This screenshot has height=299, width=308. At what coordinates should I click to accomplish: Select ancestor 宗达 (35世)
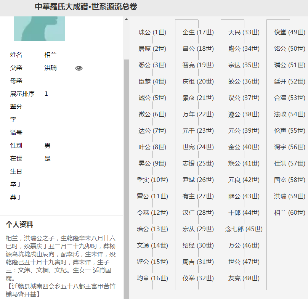[244, 65]
